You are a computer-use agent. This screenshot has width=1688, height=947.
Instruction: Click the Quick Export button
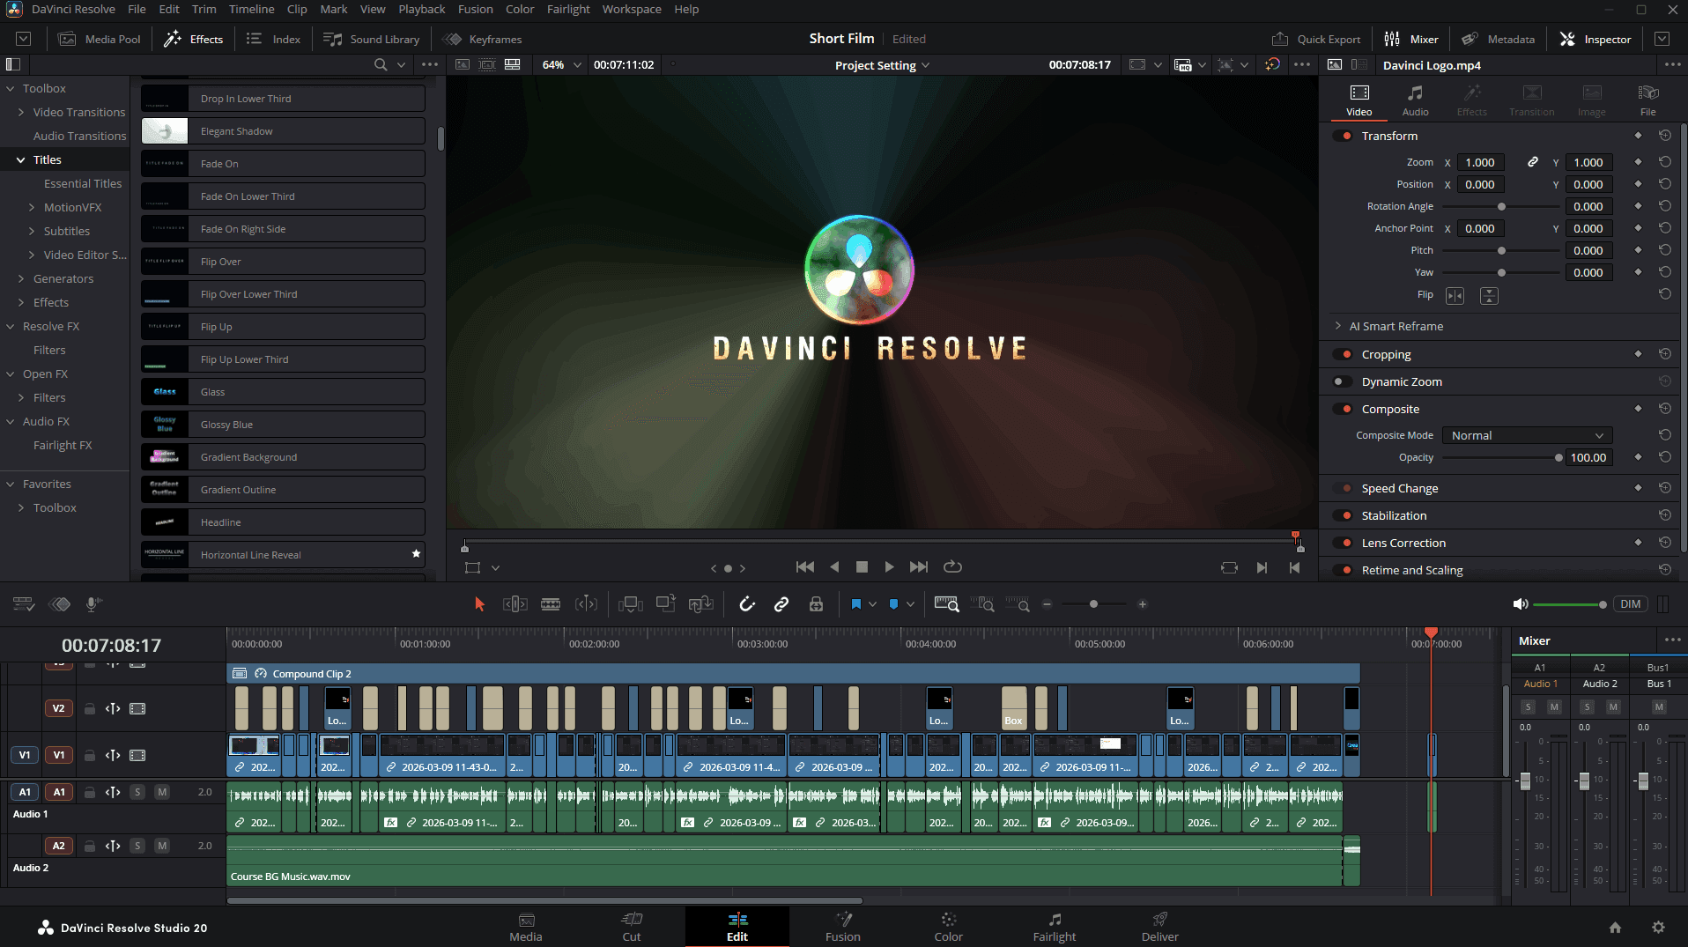coord(1316,39)
